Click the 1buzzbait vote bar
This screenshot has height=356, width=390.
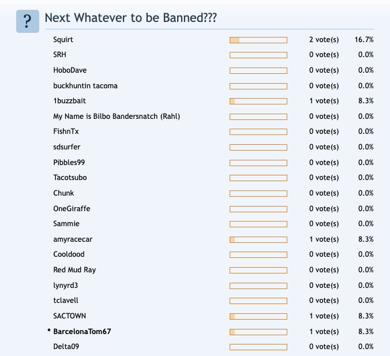tap(258, 101)
